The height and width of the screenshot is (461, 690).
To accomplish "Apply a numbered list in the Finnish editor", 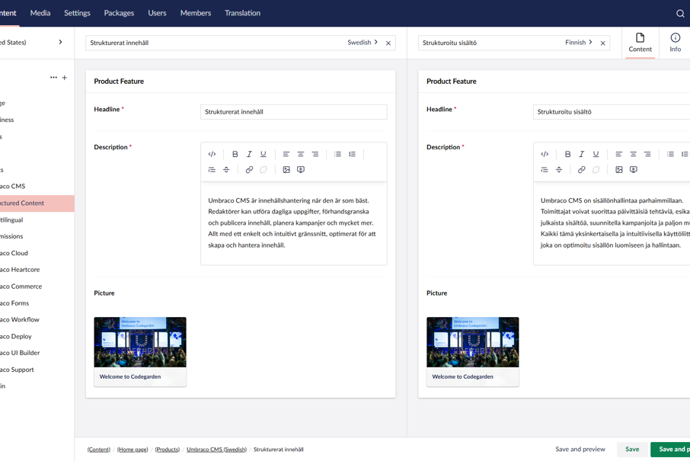I will point(684,154).
